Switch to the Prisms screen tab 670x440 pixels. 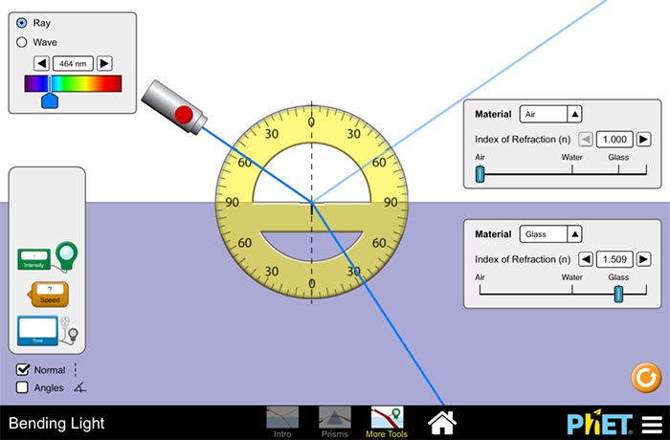[335, 421]
